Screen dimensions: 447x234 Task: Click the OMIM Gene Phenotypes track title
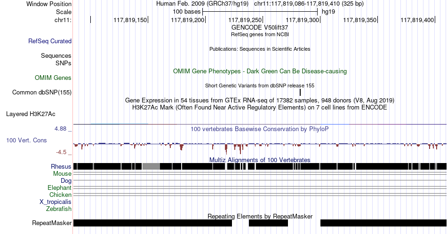[260, 71]
